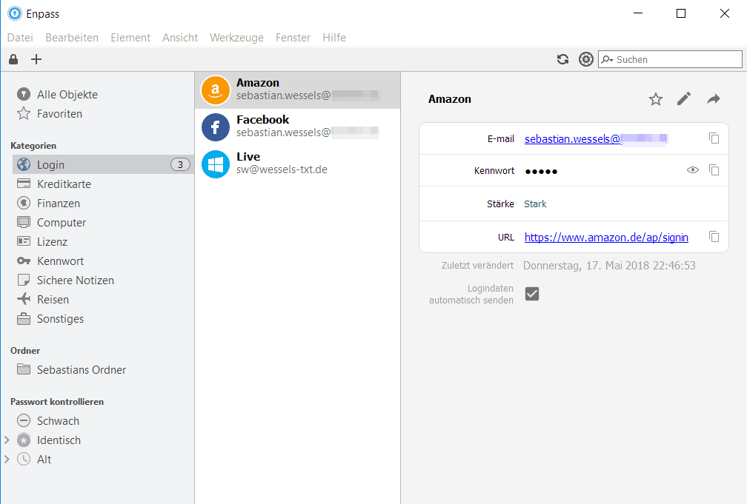Select the Kennwort category in sidebar

pos(60,261)
